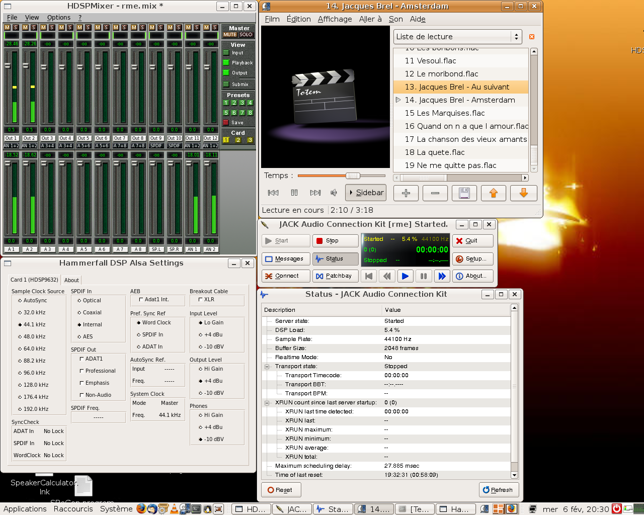This screenshot has height=515, width=644.
Task: Click the Totem Temps seek slider
Action: 342,176
